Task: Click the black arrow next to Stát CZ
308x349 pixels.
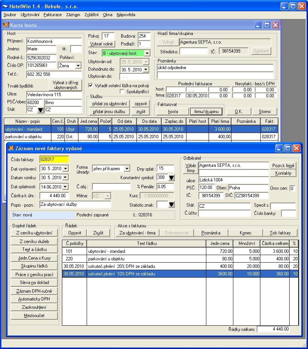Action: pos(41,110)
